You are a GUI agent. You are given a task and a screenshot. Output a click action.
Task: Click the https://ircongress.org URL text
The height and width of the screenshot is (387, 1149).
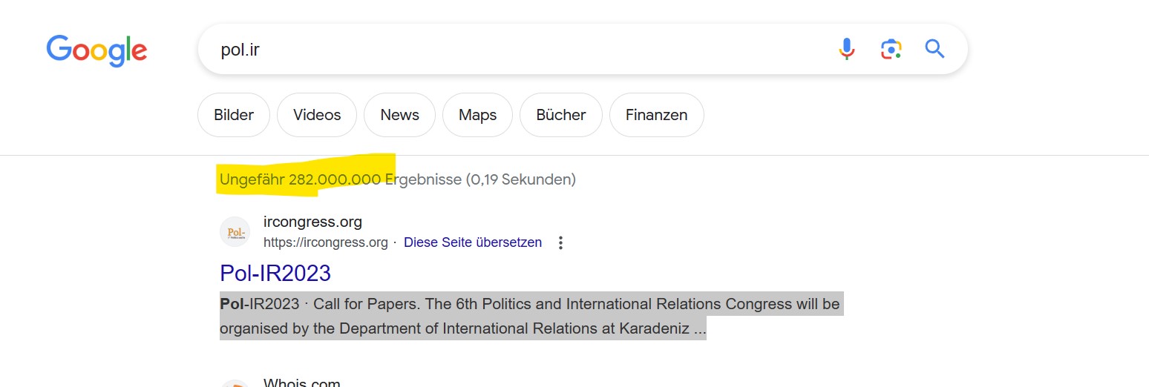click(326, 242)
